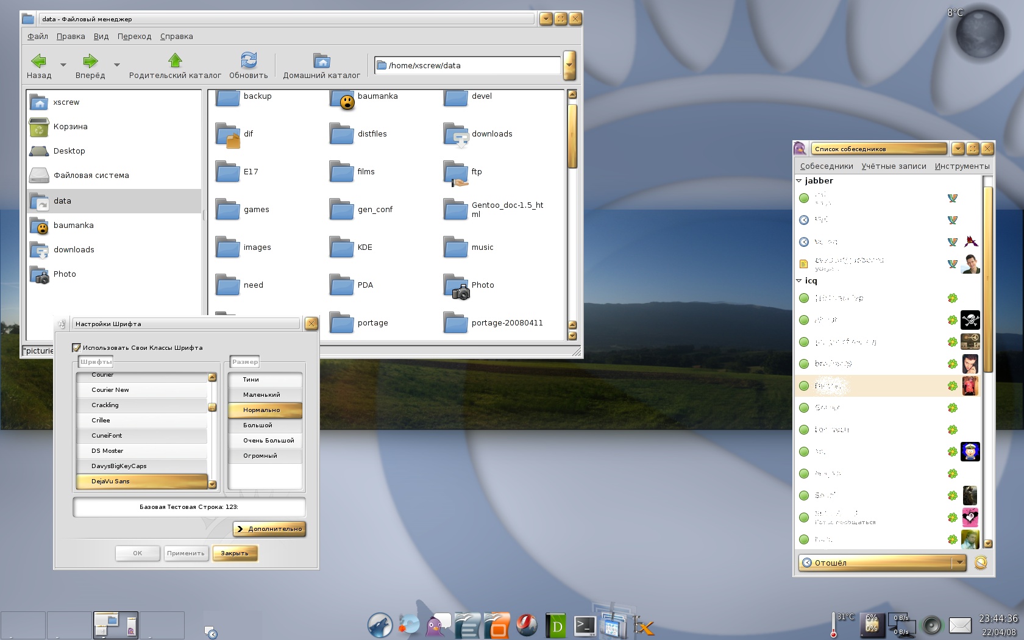Select CuneiFont in font list
1024x640 pixels.
pyautogui.click(x=142, y=436)
